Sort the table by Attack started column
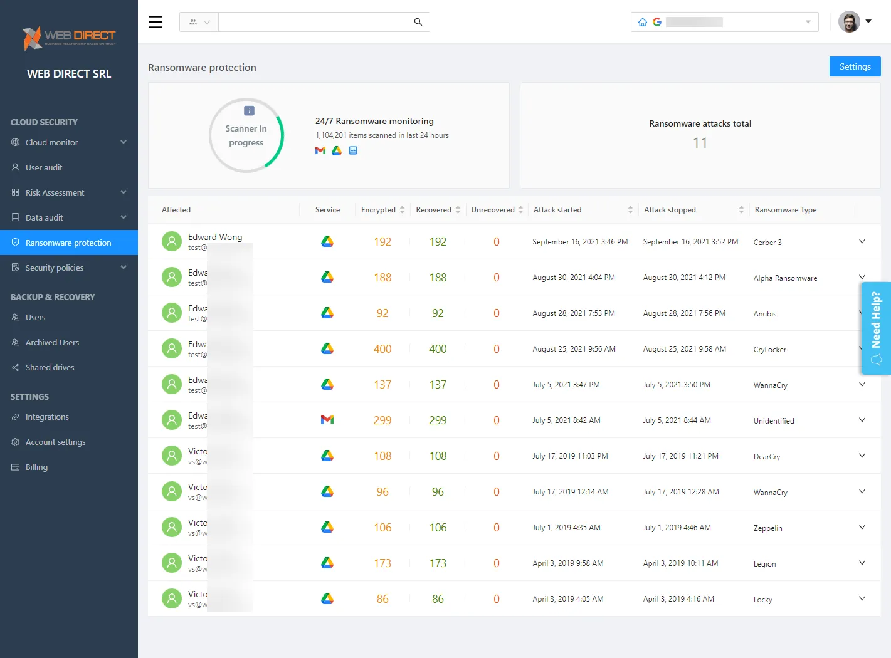Screen dimensions: 891x658 click(x=629, y=209)
